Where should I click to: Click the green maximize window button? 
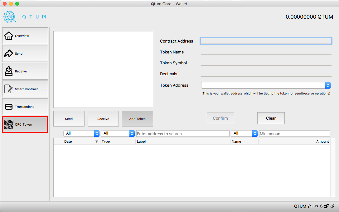tap(17, 4)
